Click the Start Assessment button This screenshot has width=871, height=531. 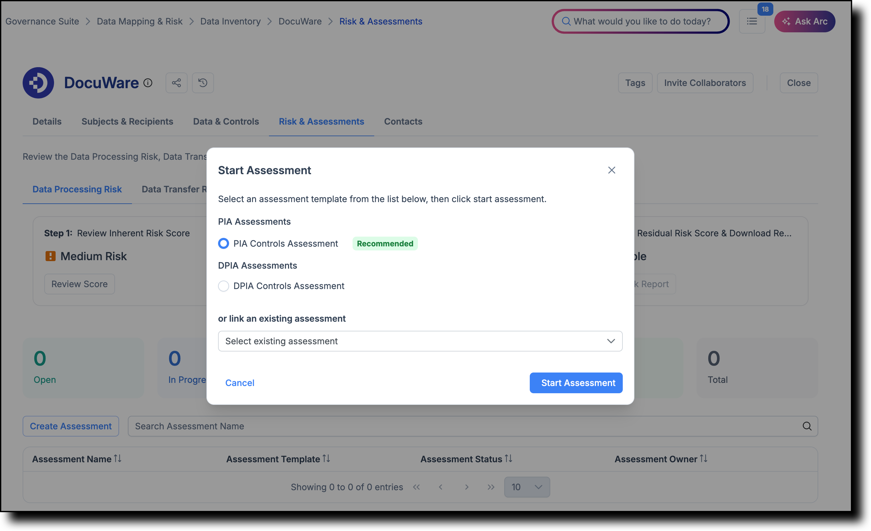coord(576,383)
